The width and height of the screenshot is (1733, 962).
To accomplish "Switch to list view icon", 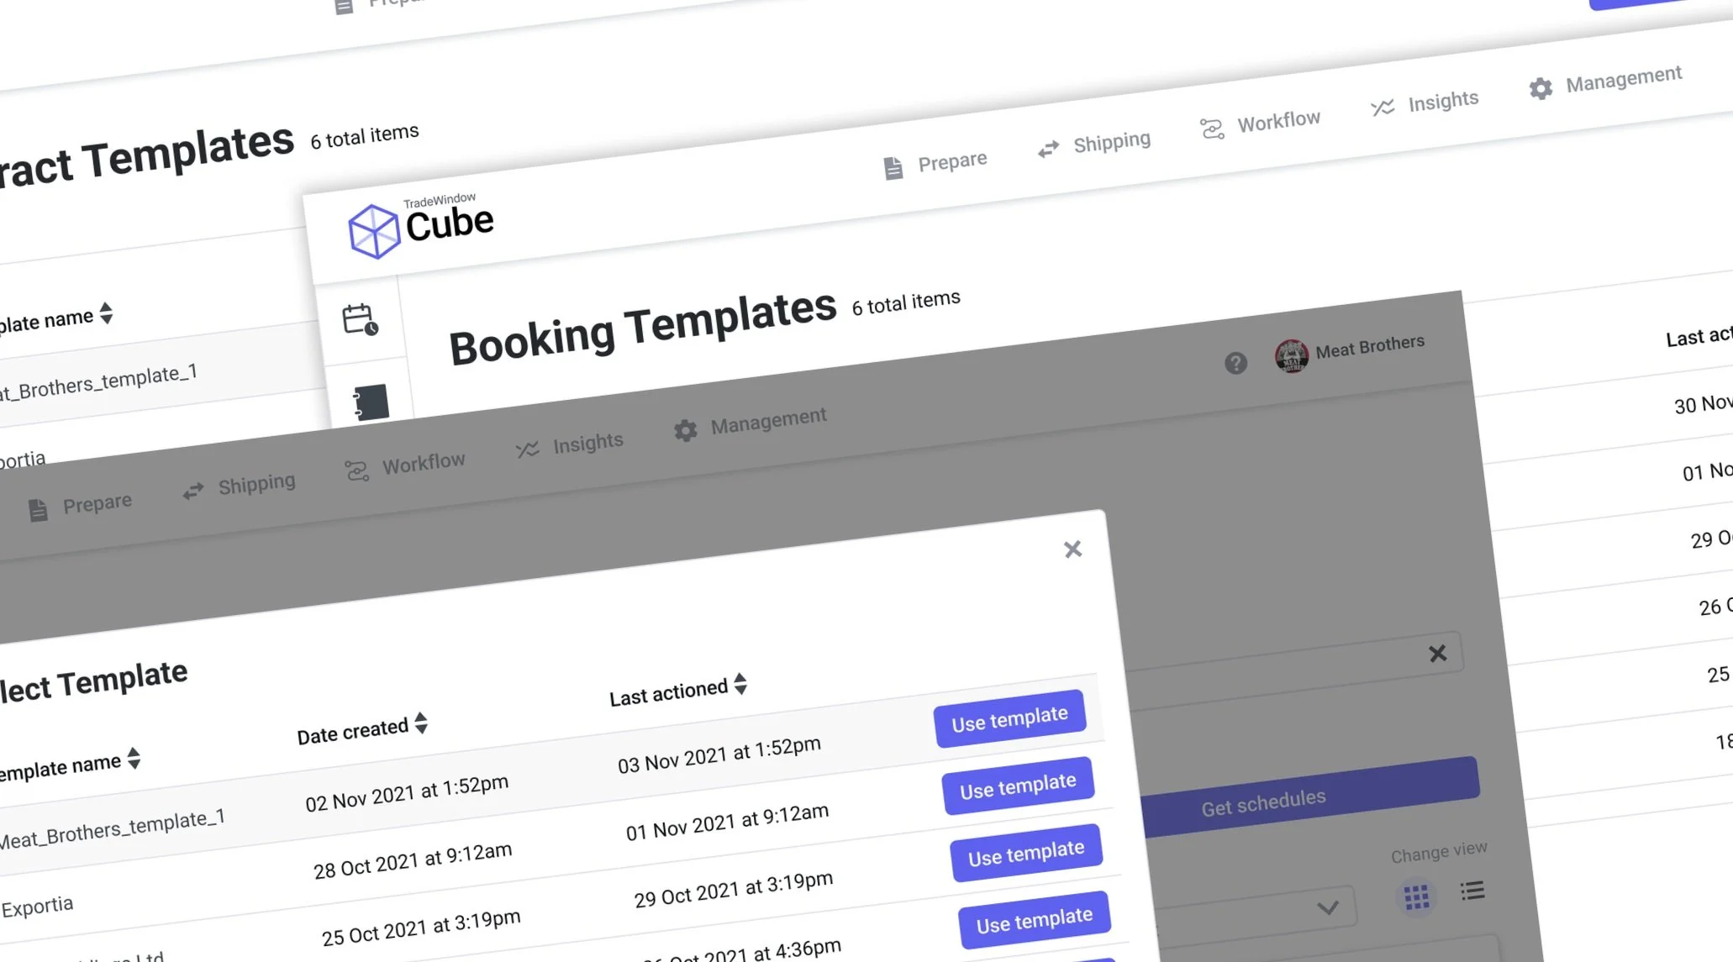I will tap(1472, 891).
